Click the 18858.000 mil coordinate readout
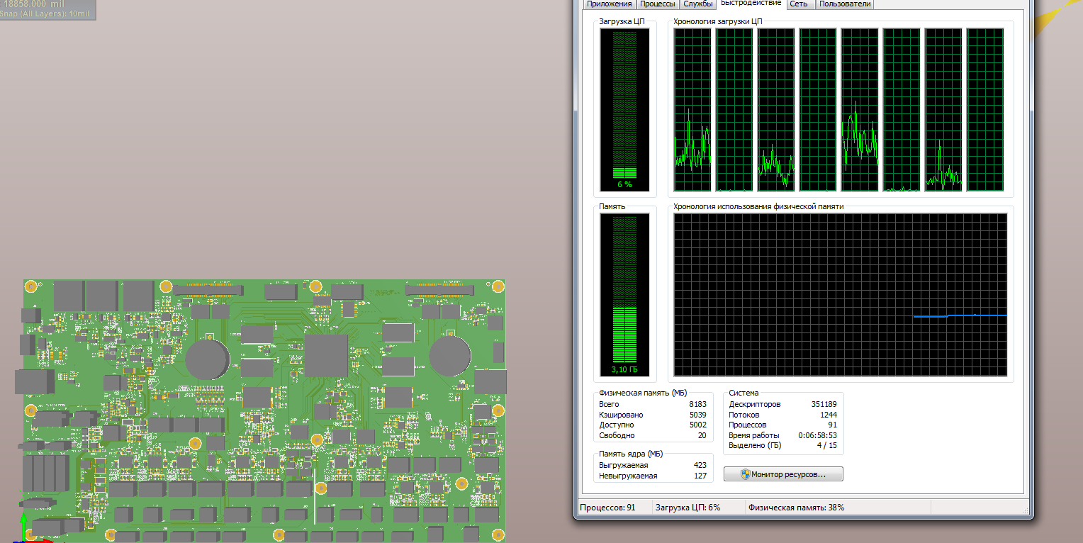Screen dimensions: 1083x543 [x=34, y=4]
